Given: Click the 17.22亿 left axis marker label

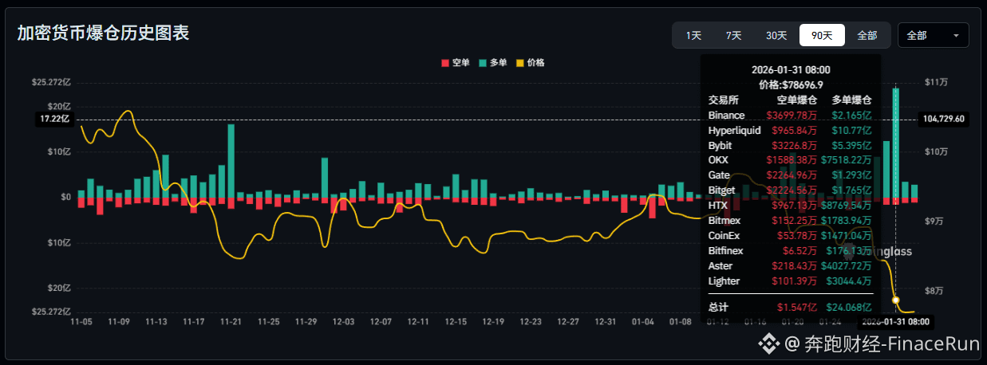Looking at the screenshot, I should click(54, 119).
